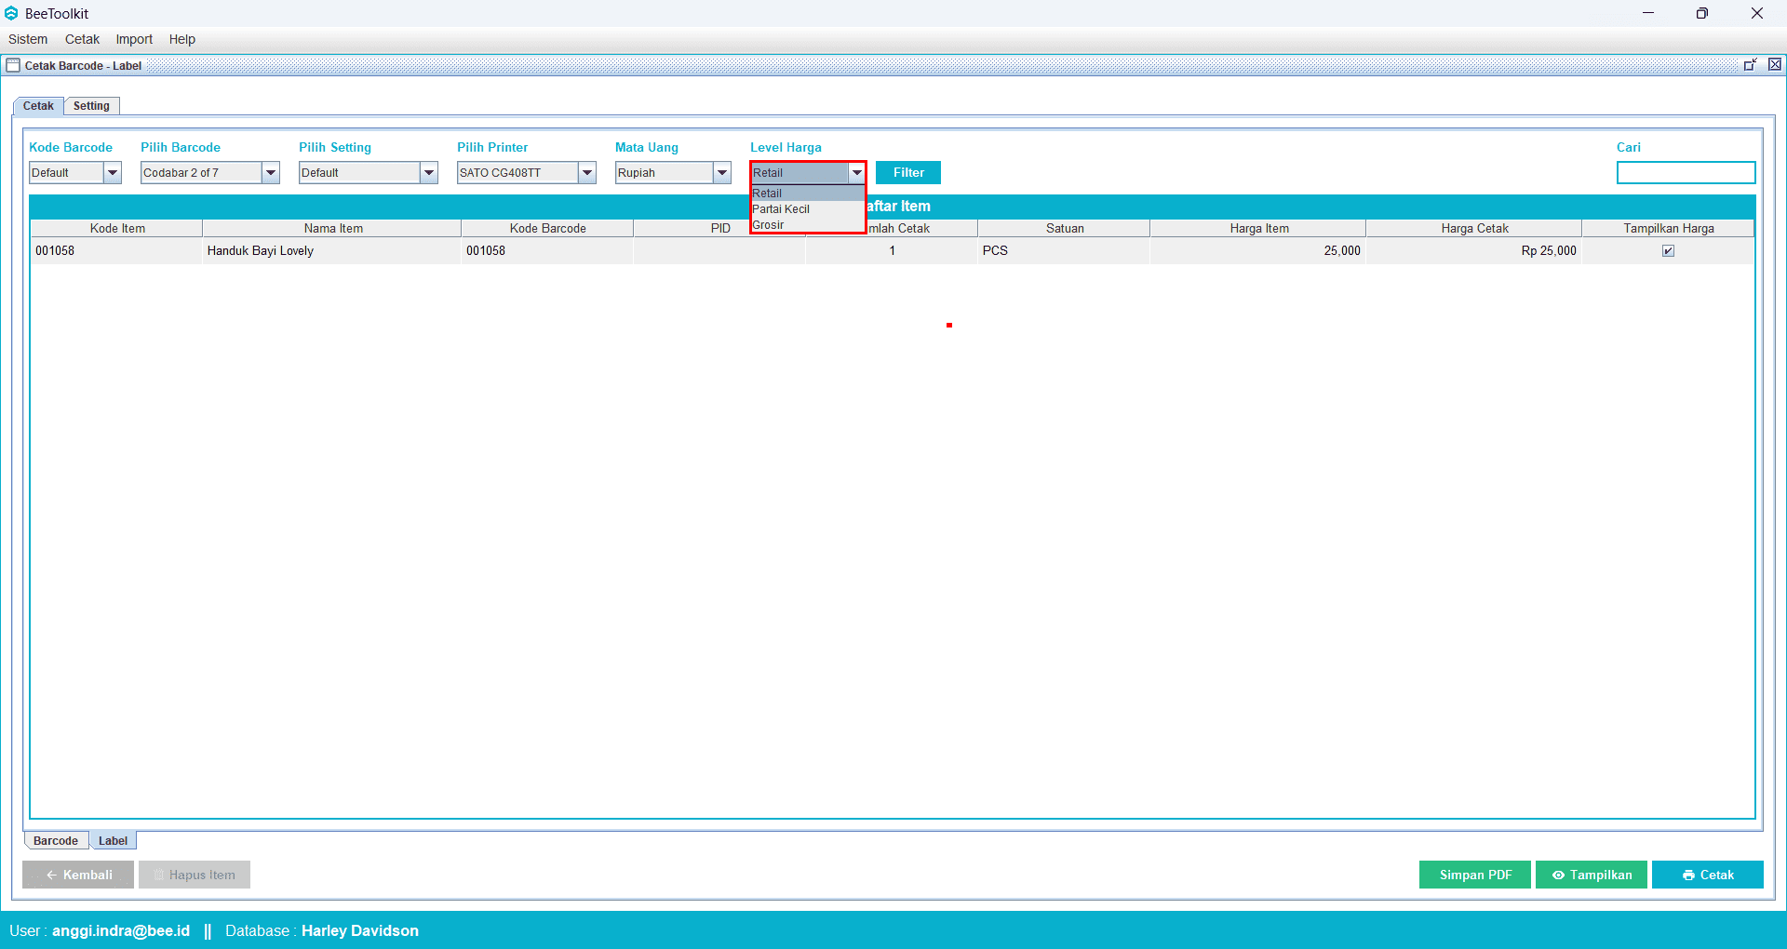Open the Pilih Barcode dropdown arrow
Image resolution: width=1787 pixels, height=949 pixels.
[x=271, y=172]
